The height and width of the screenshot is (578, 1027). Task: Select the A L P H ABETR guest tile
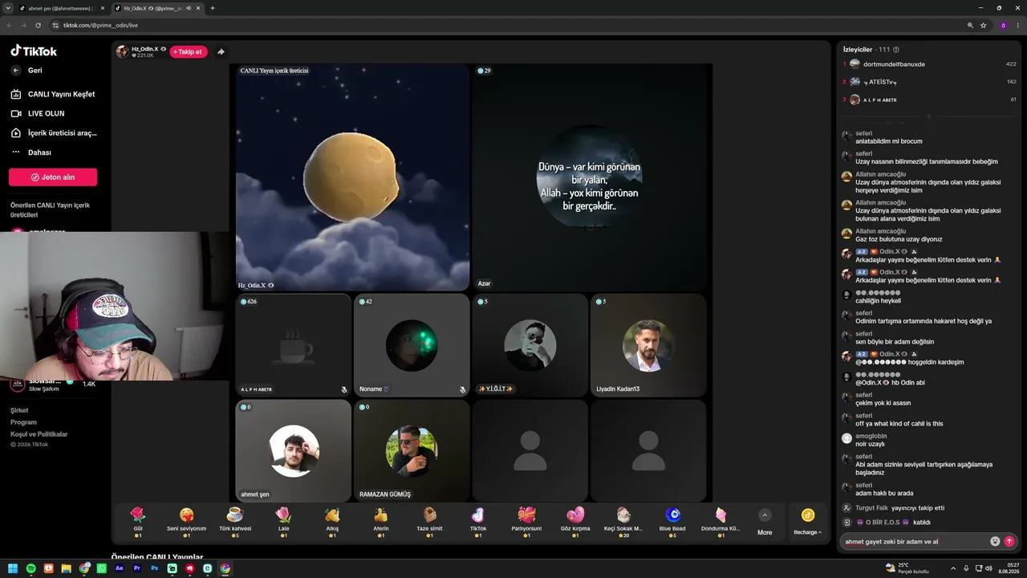click(x=294, y=345)
